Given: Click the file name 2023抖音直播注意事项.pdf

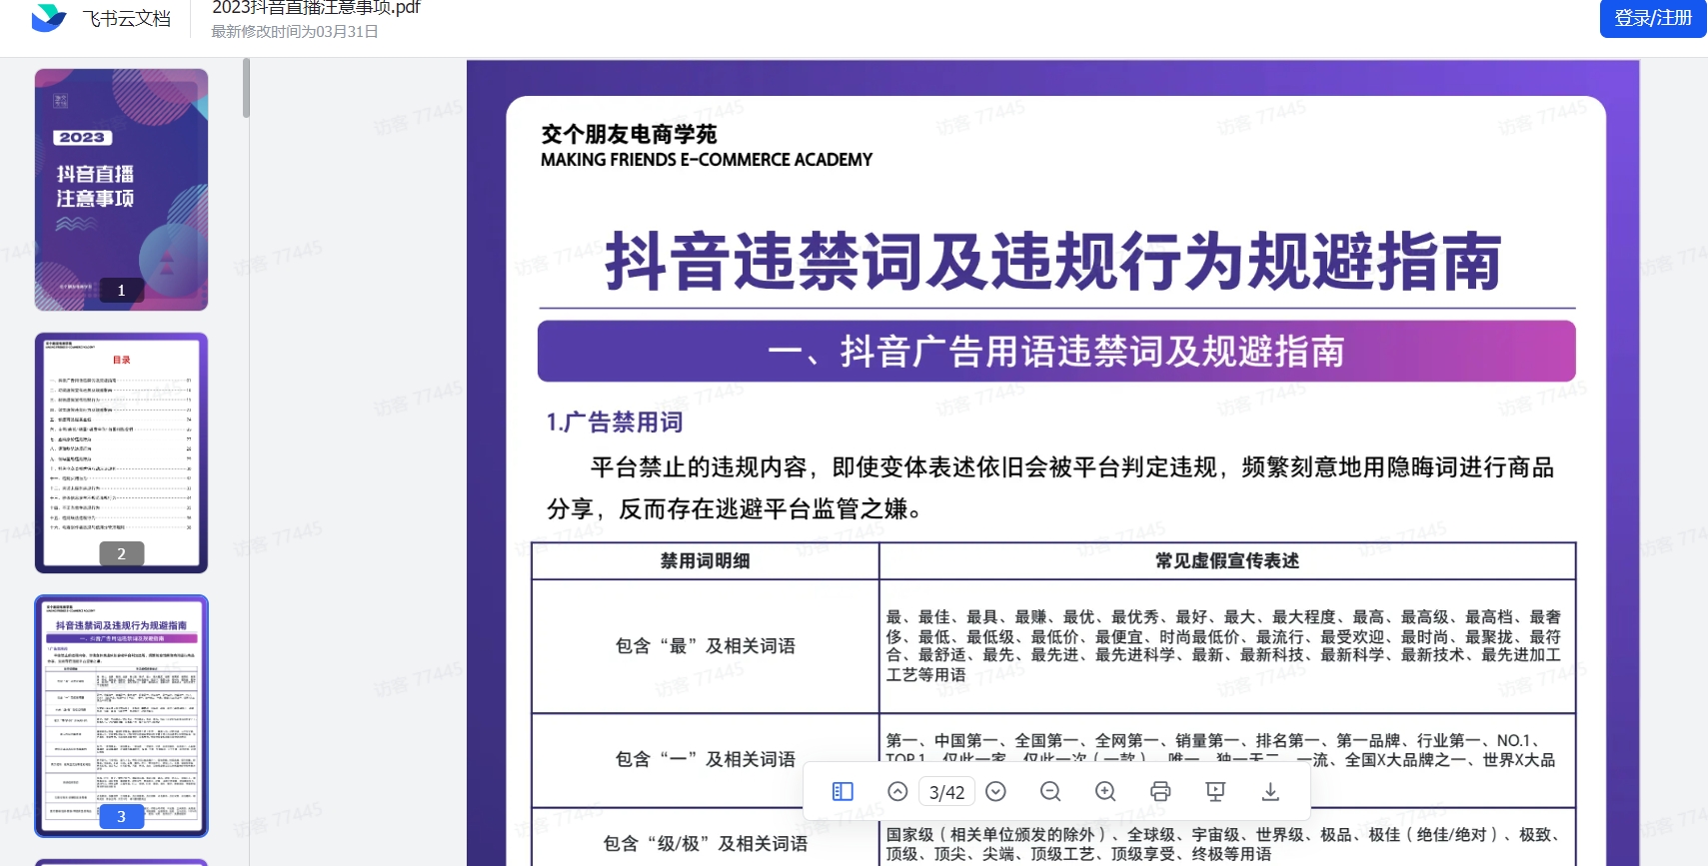Looking at the screenshot, I should pos(316,8).
